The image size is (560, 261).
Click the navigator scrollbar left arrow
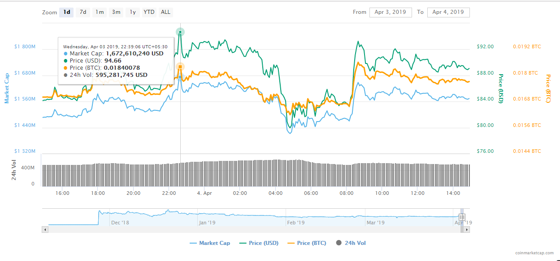click(45, 229)
